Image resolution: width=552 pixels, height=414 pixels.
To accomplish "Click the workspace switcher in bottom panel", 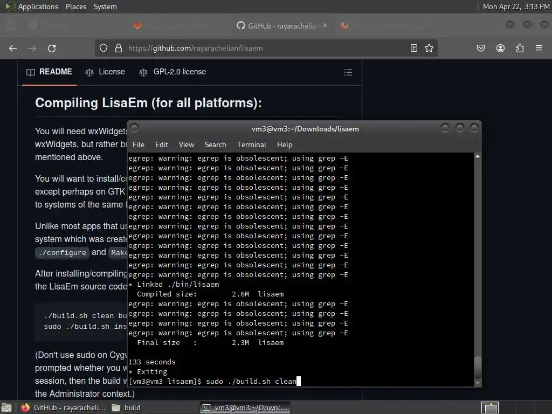I will click(489, 408).
